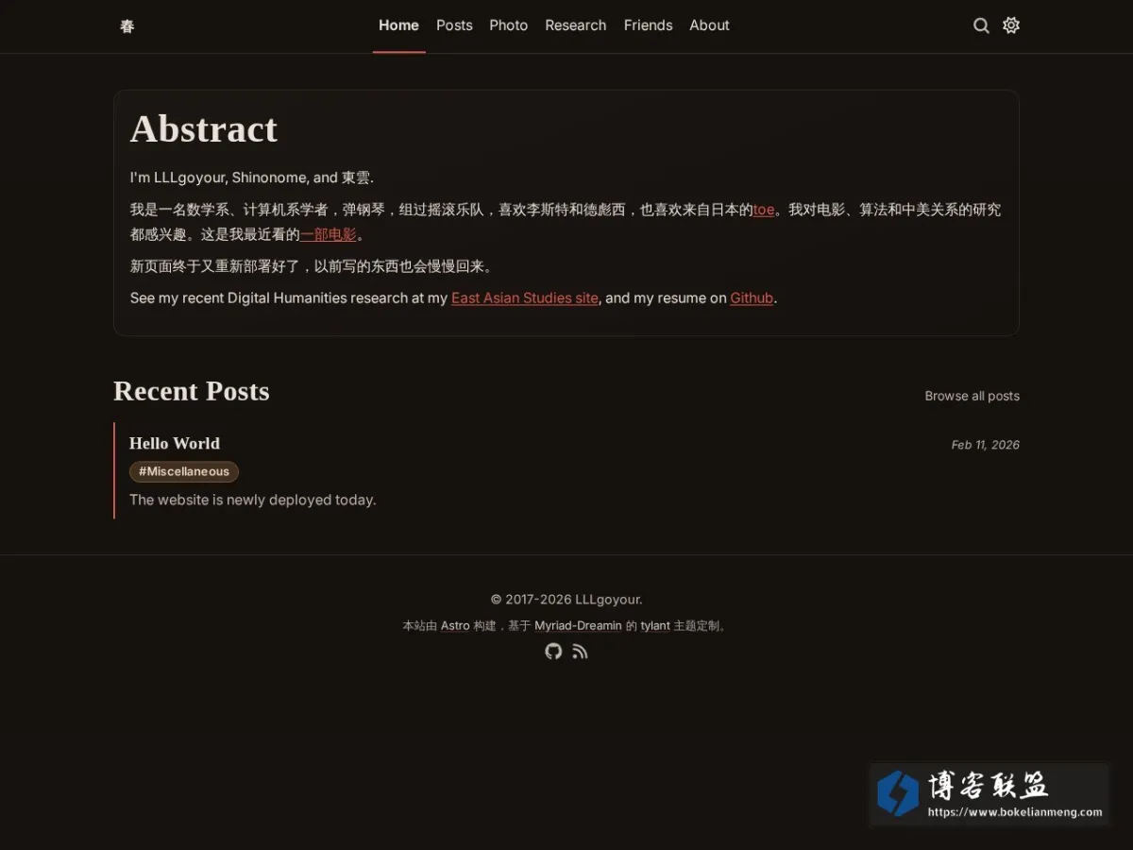Screen dimensions: 1133x850
Task: Visit the East Asian Studies site link
Action: coord(525,297)
